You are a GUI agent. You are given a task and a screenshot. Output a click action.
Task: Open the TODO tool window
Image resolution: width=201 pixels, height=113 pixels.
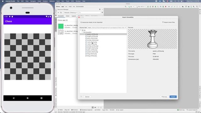(60, 110)
